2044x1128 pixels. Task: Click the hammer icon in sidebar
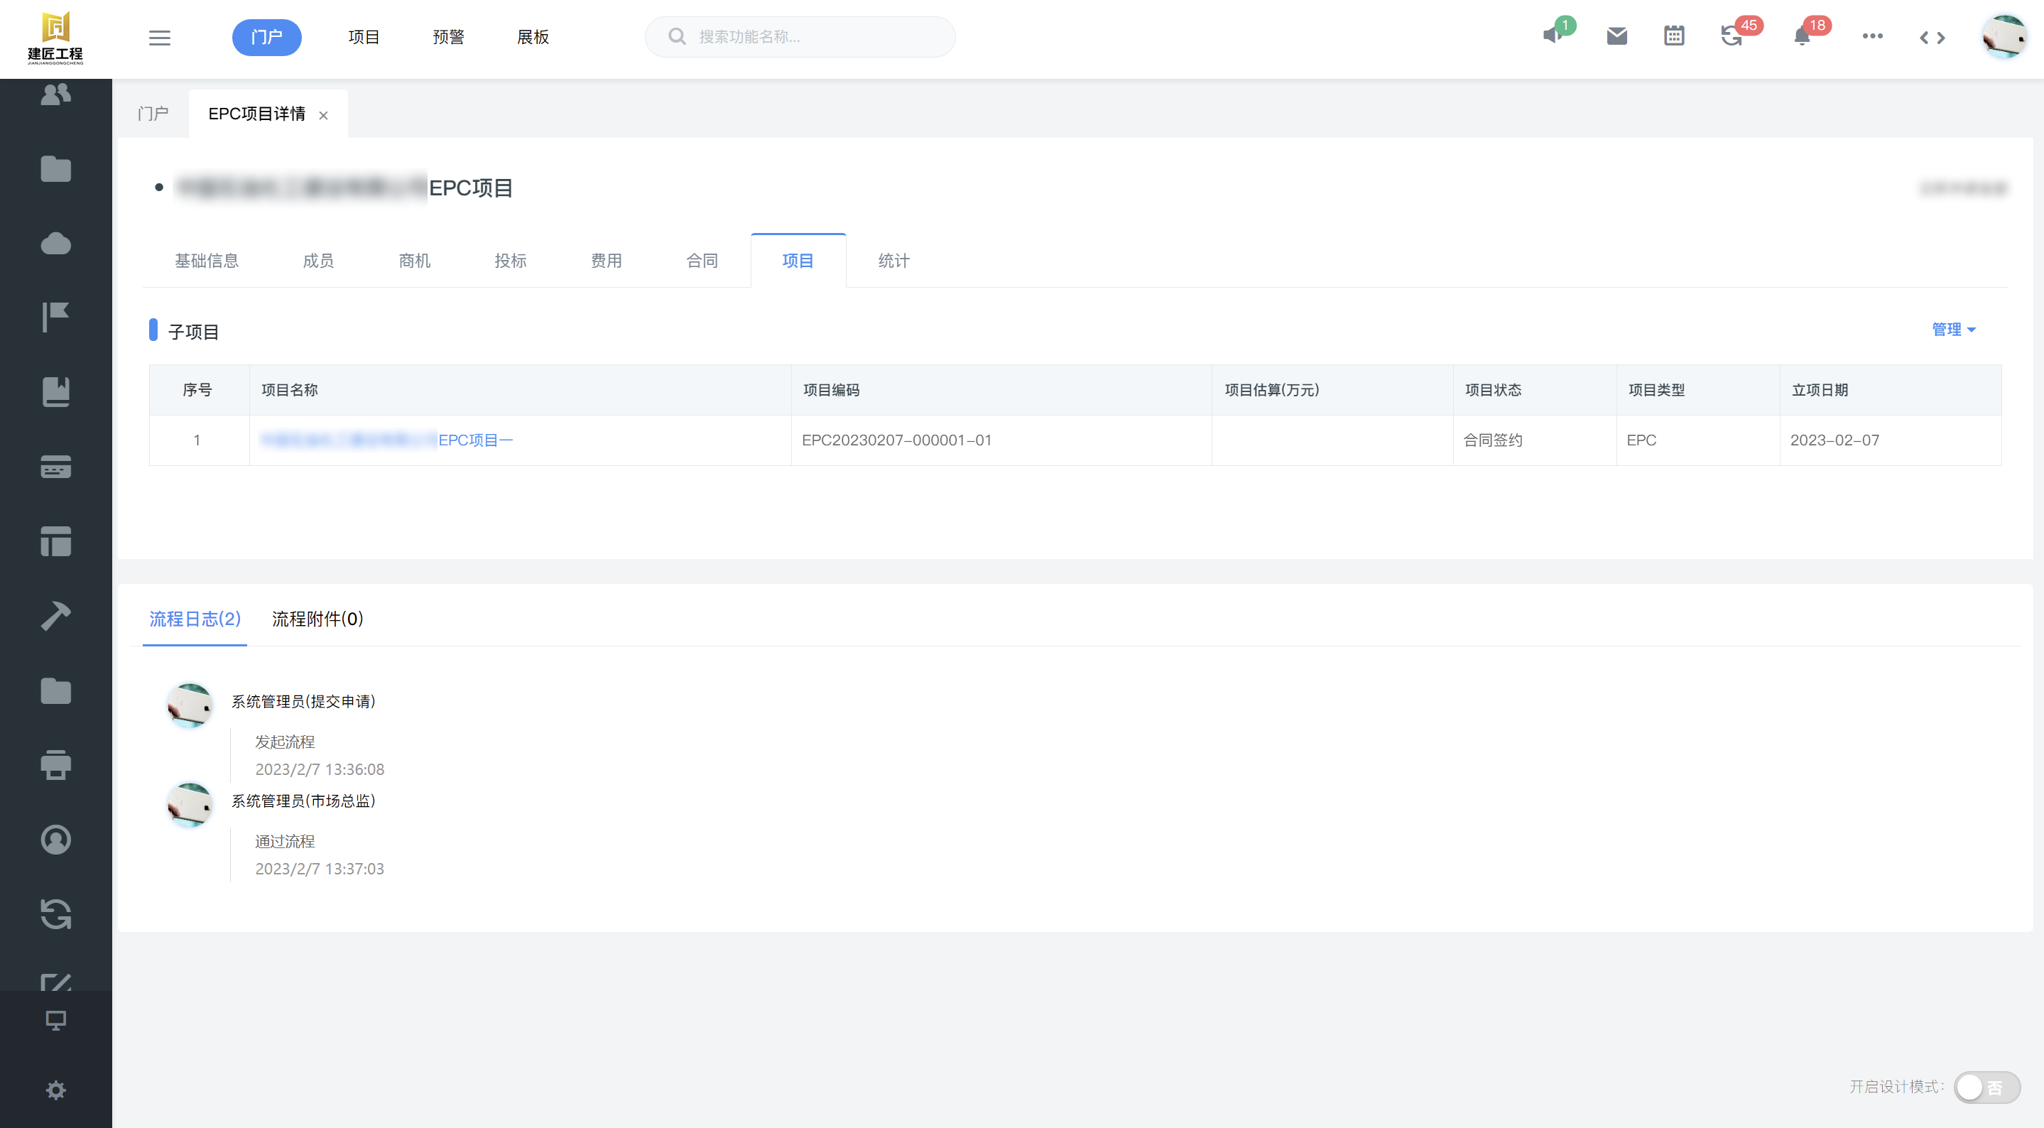click(x=55, y=616)
